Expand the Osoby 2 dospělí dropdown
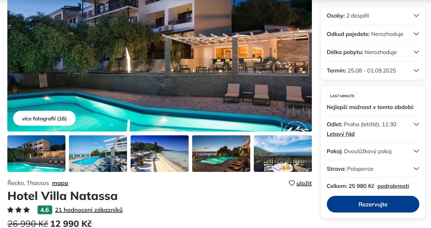 click(x=373, y=16)
